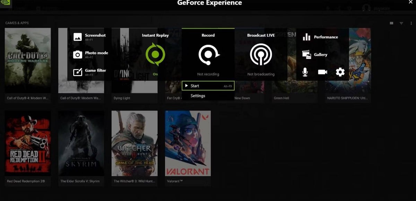This screenshot has height=201, width=416.
Task: Switch games list view layout icon
Action: (391, 23)
